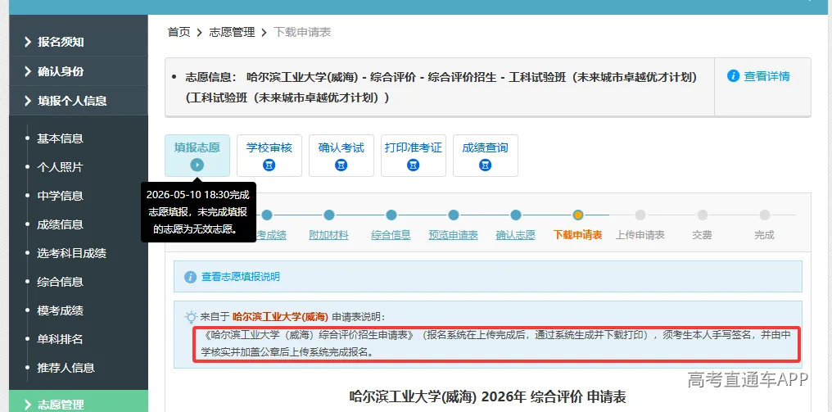
Task: Go to the 预览申请表 step
Action: (453, 235)
